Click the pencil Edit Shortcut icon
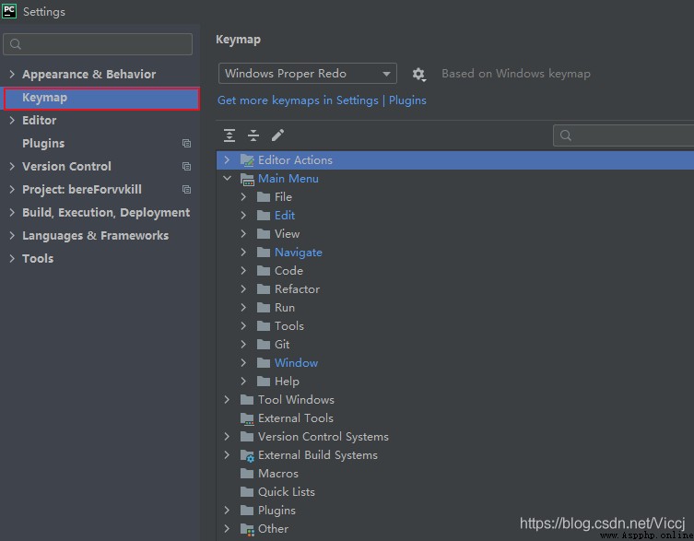The height and width of the screenshot is (541, 694). [277, 135]
